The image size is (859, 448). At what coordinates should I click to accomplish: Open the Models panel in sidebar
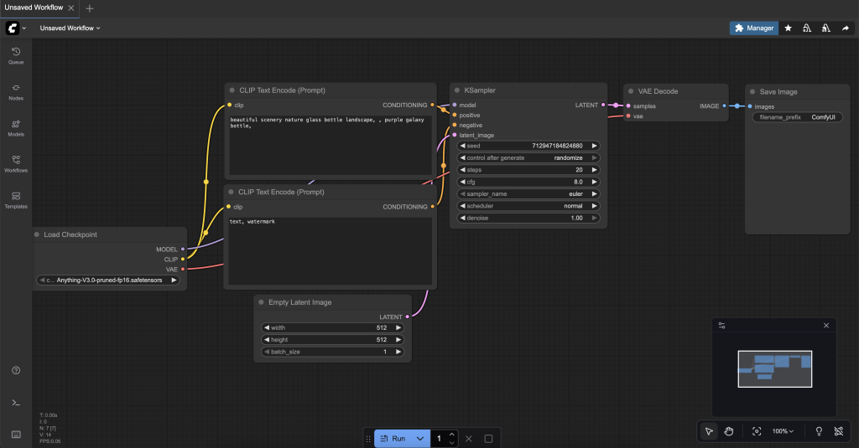16,127
